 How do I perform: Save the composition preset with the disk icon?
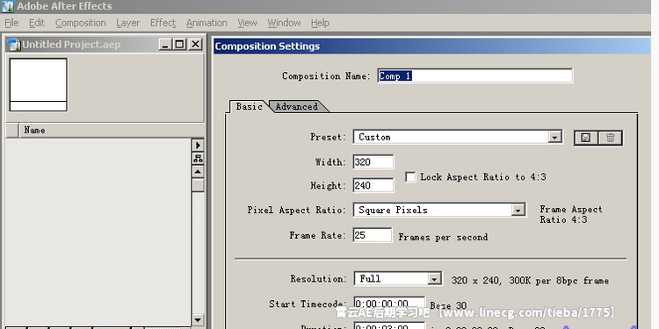[x=586, y=138]
